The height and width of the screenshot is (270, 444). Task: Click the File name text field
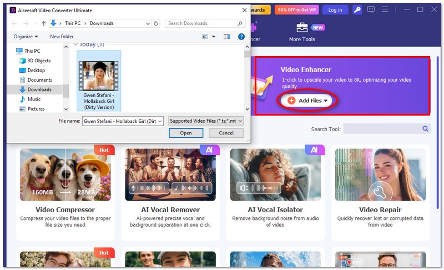coord(120,121)
